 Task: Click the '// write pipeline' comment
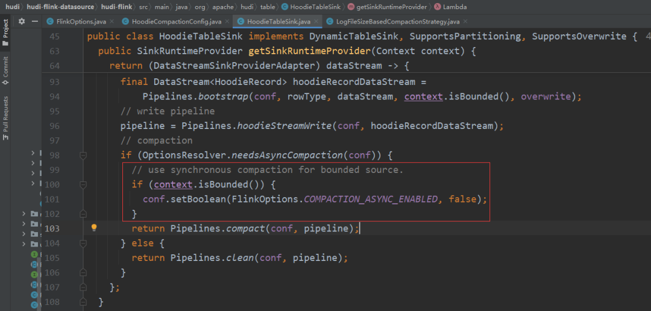(168, 112)
